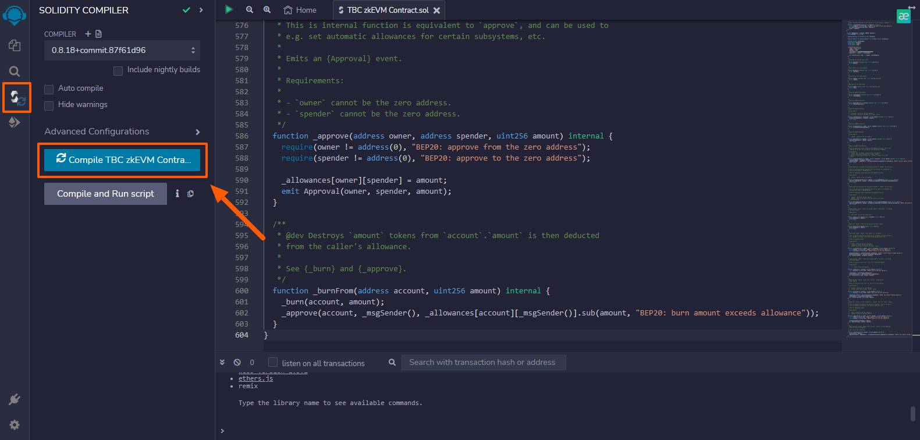Enable Include nightly builds checkbox
Screen dimensions: 920x440
click(118, 70)
